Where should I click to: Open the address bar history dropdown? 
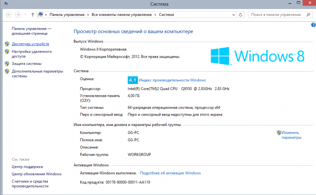point(233,15)
